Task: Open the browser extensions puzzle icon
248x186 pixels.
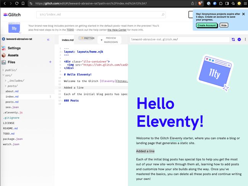Action: click(221, 3)
